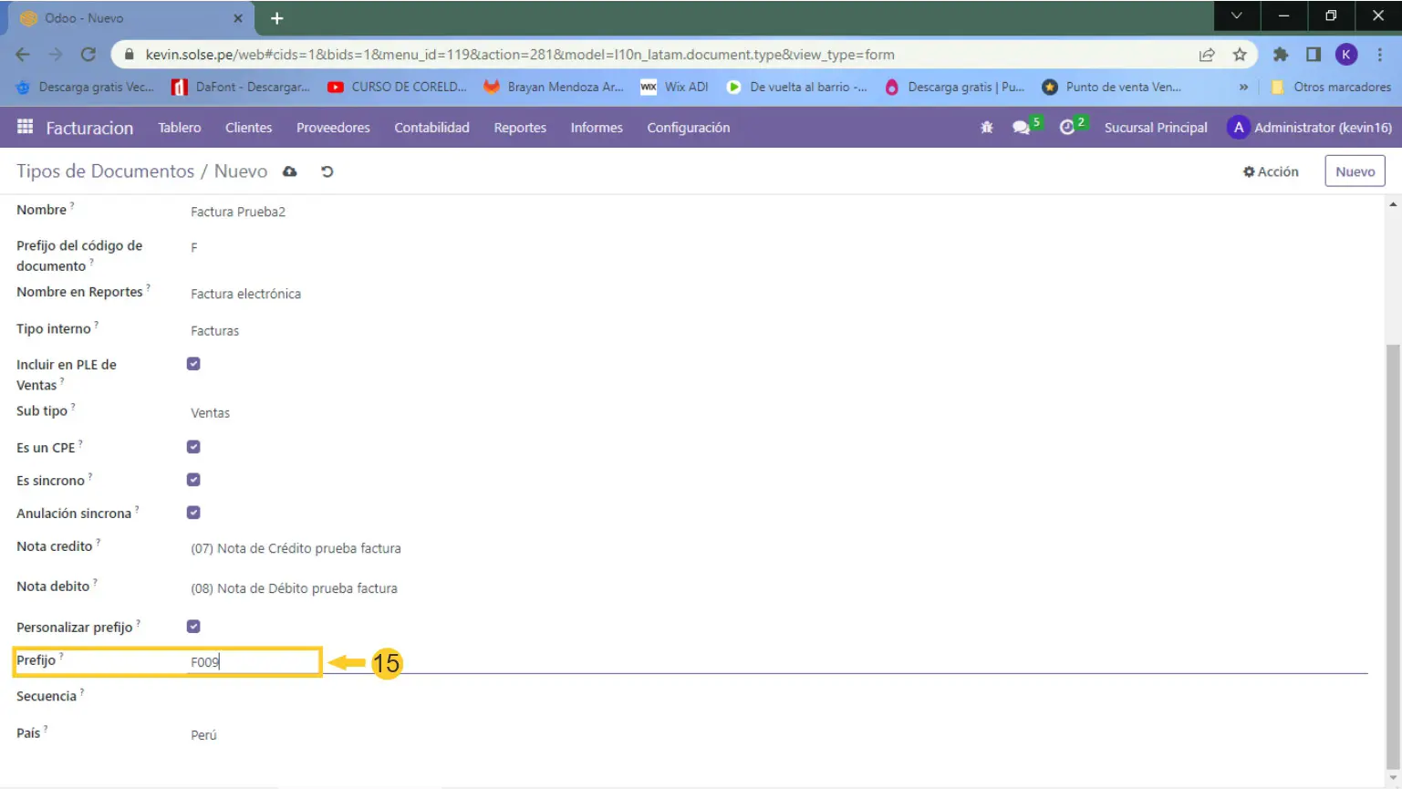Screen dimensions: 1402x789
Task: Reload the page in browser
Action: pos(88,55)
